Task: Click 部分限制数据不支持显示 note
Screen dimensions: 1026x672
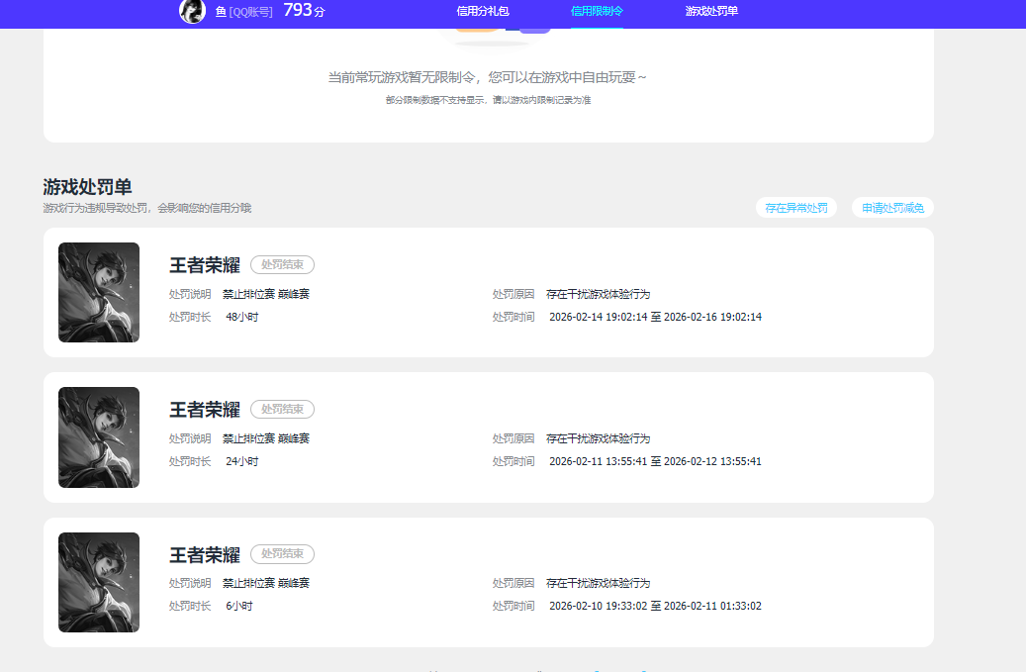Action: pyautogui.click(x=488, y=100)
